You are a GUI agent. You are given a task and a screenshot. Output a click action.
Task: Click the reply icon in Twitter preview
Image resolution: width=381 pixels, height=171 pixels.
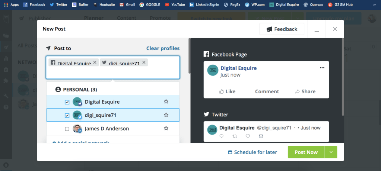pyautogui.click(x=222, y=136)
